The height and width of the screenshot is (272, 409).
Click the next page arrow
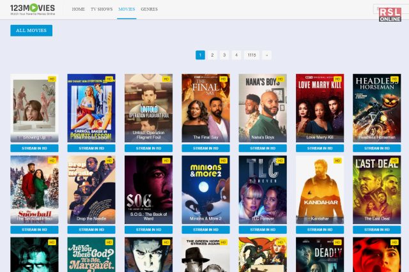266,55
